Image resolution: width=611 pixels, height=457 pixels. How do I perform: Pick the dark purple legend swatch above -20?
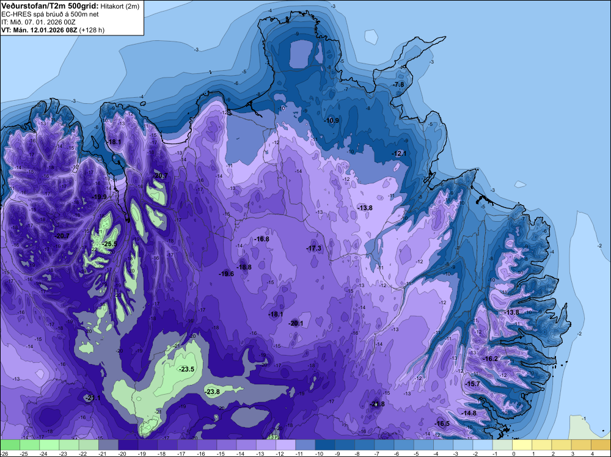point(128,445)
